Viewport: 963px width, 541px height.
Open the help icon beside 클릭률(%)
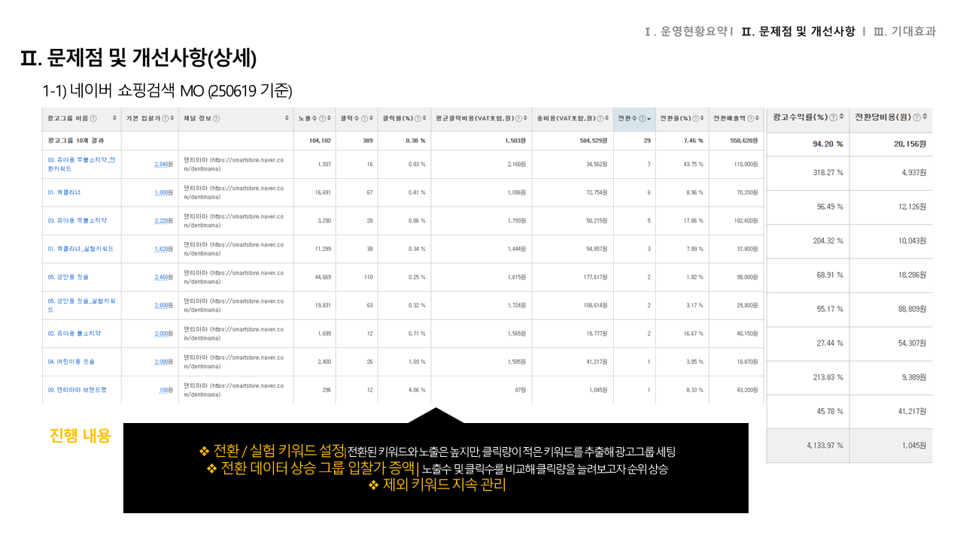418,118
